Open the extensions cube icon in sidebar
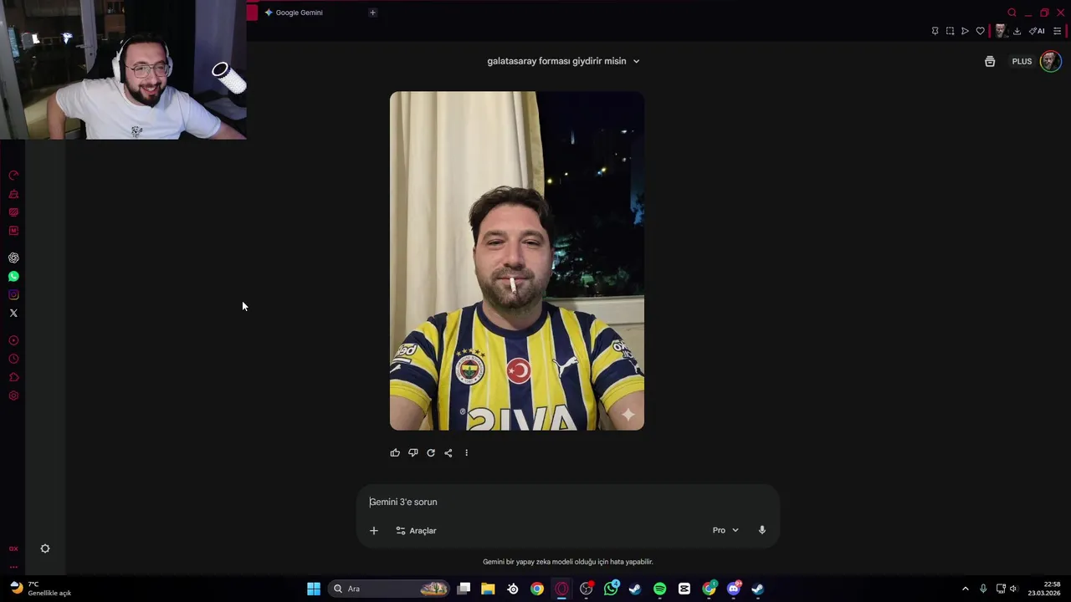1071x602 pixels. (13, 377)
